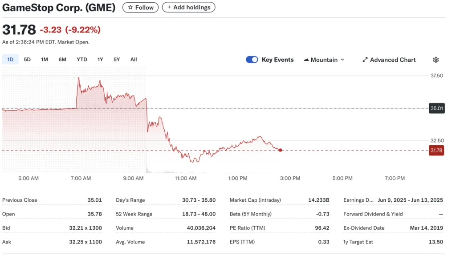
Task: Click the Bid value 32.21 x 1300
Action: 85,228
